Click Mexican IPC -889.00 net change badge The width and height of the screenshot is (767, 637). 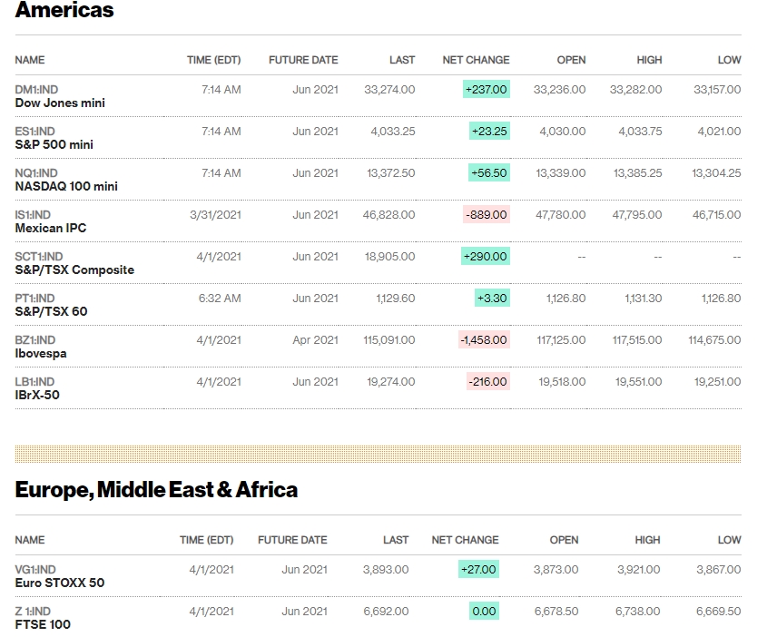[486, 215]
